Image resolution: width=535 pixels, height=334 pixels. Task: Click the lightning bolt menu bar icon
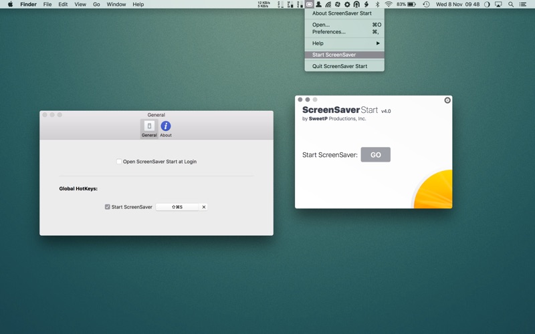click(366, 5)
